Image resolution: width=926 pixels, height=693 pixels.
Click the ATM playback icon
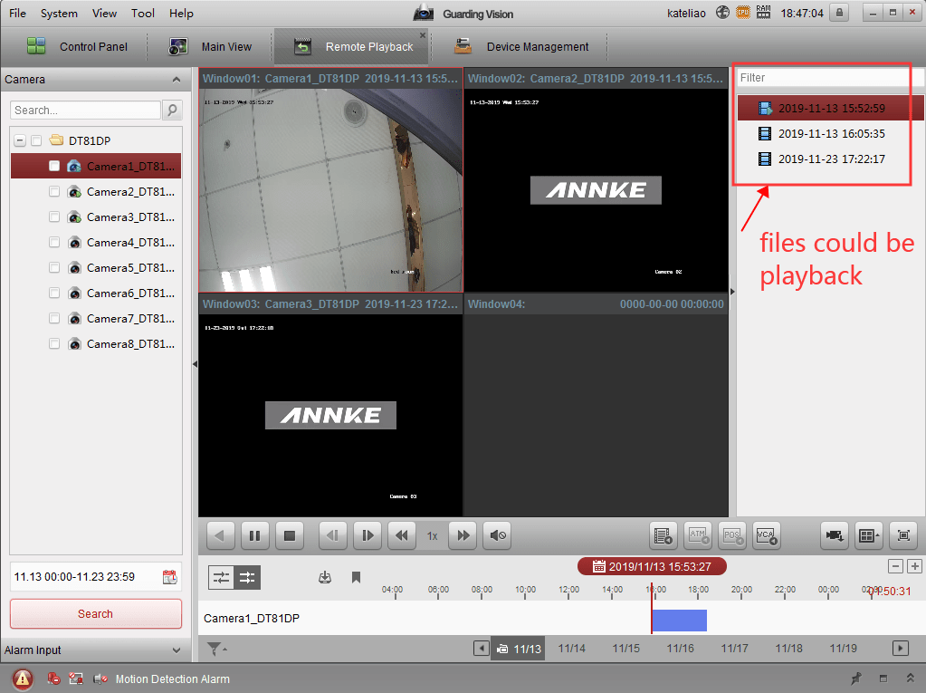698,535
